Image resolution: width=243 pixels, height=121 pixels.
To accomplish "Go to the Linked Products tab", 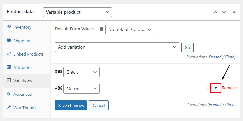I will click(27, 54).
